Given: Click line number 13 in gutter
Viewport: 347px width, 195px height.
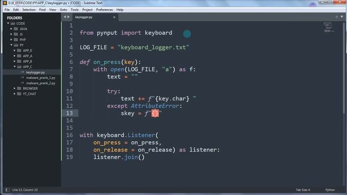Looking at the screenshot, I should coord(69,113).
